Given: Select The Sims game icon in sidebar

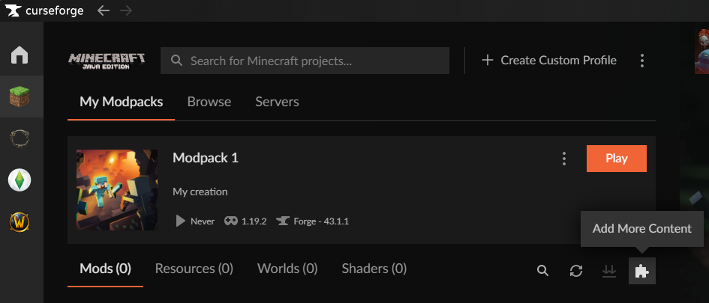Looking at the screenshot, I should pos(20,180).
